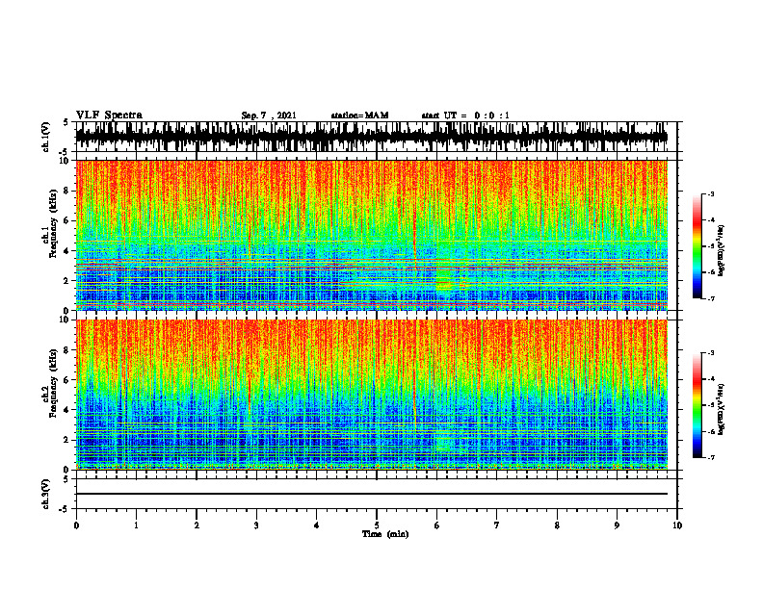The image size is (763, 589).
Task: Click the "6" kHz tick of ch.1 axis
Action: click(67, 220)
